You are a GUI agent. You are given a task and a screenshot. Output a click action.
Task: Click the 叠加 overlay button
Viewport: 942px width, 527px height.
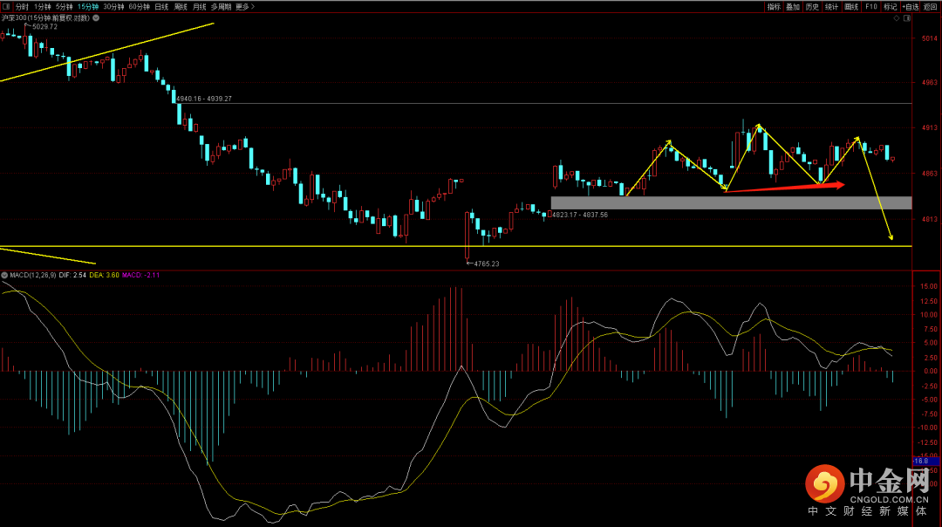(793, 6)
